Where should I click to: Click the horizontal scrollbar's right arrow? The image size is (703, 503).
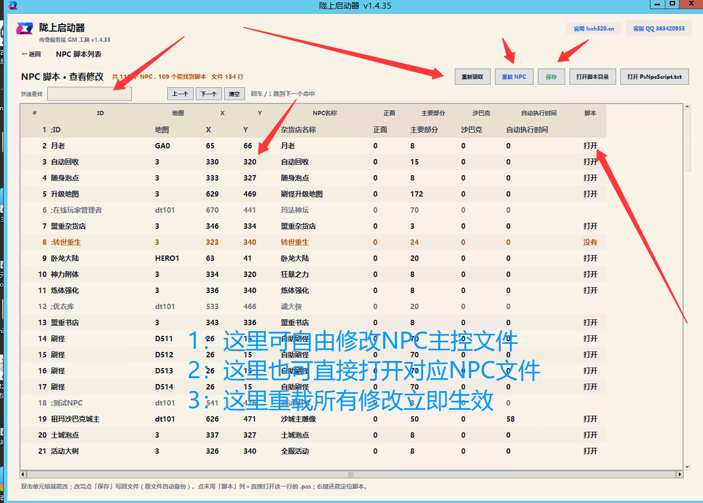tap(680, 475)
